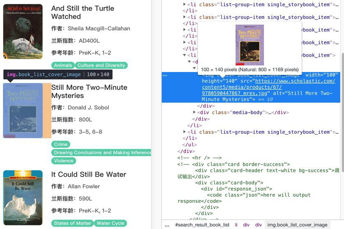Click the alt attribute of the selected img

(x=267, y=97)
